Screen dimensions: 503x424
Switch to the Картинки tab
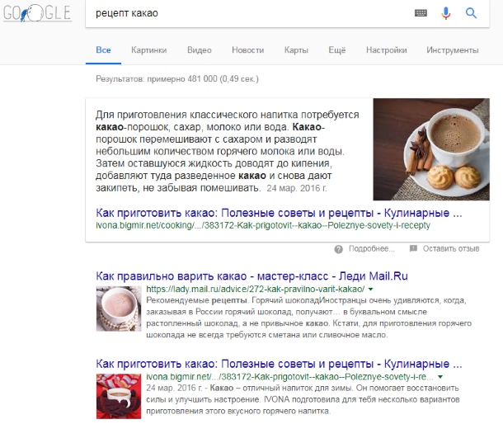[149, 50]
